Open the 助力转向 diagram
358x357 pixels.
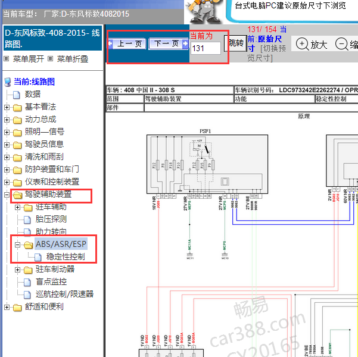click(51, 231)
